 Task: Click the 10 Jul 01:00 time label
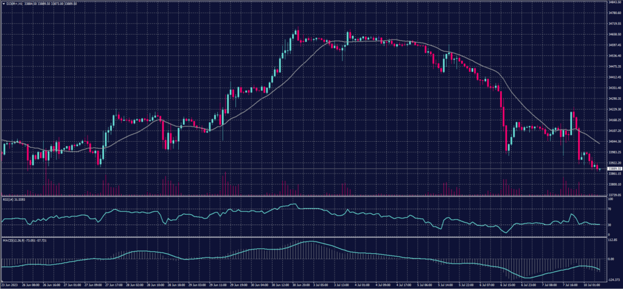[592, 284]
